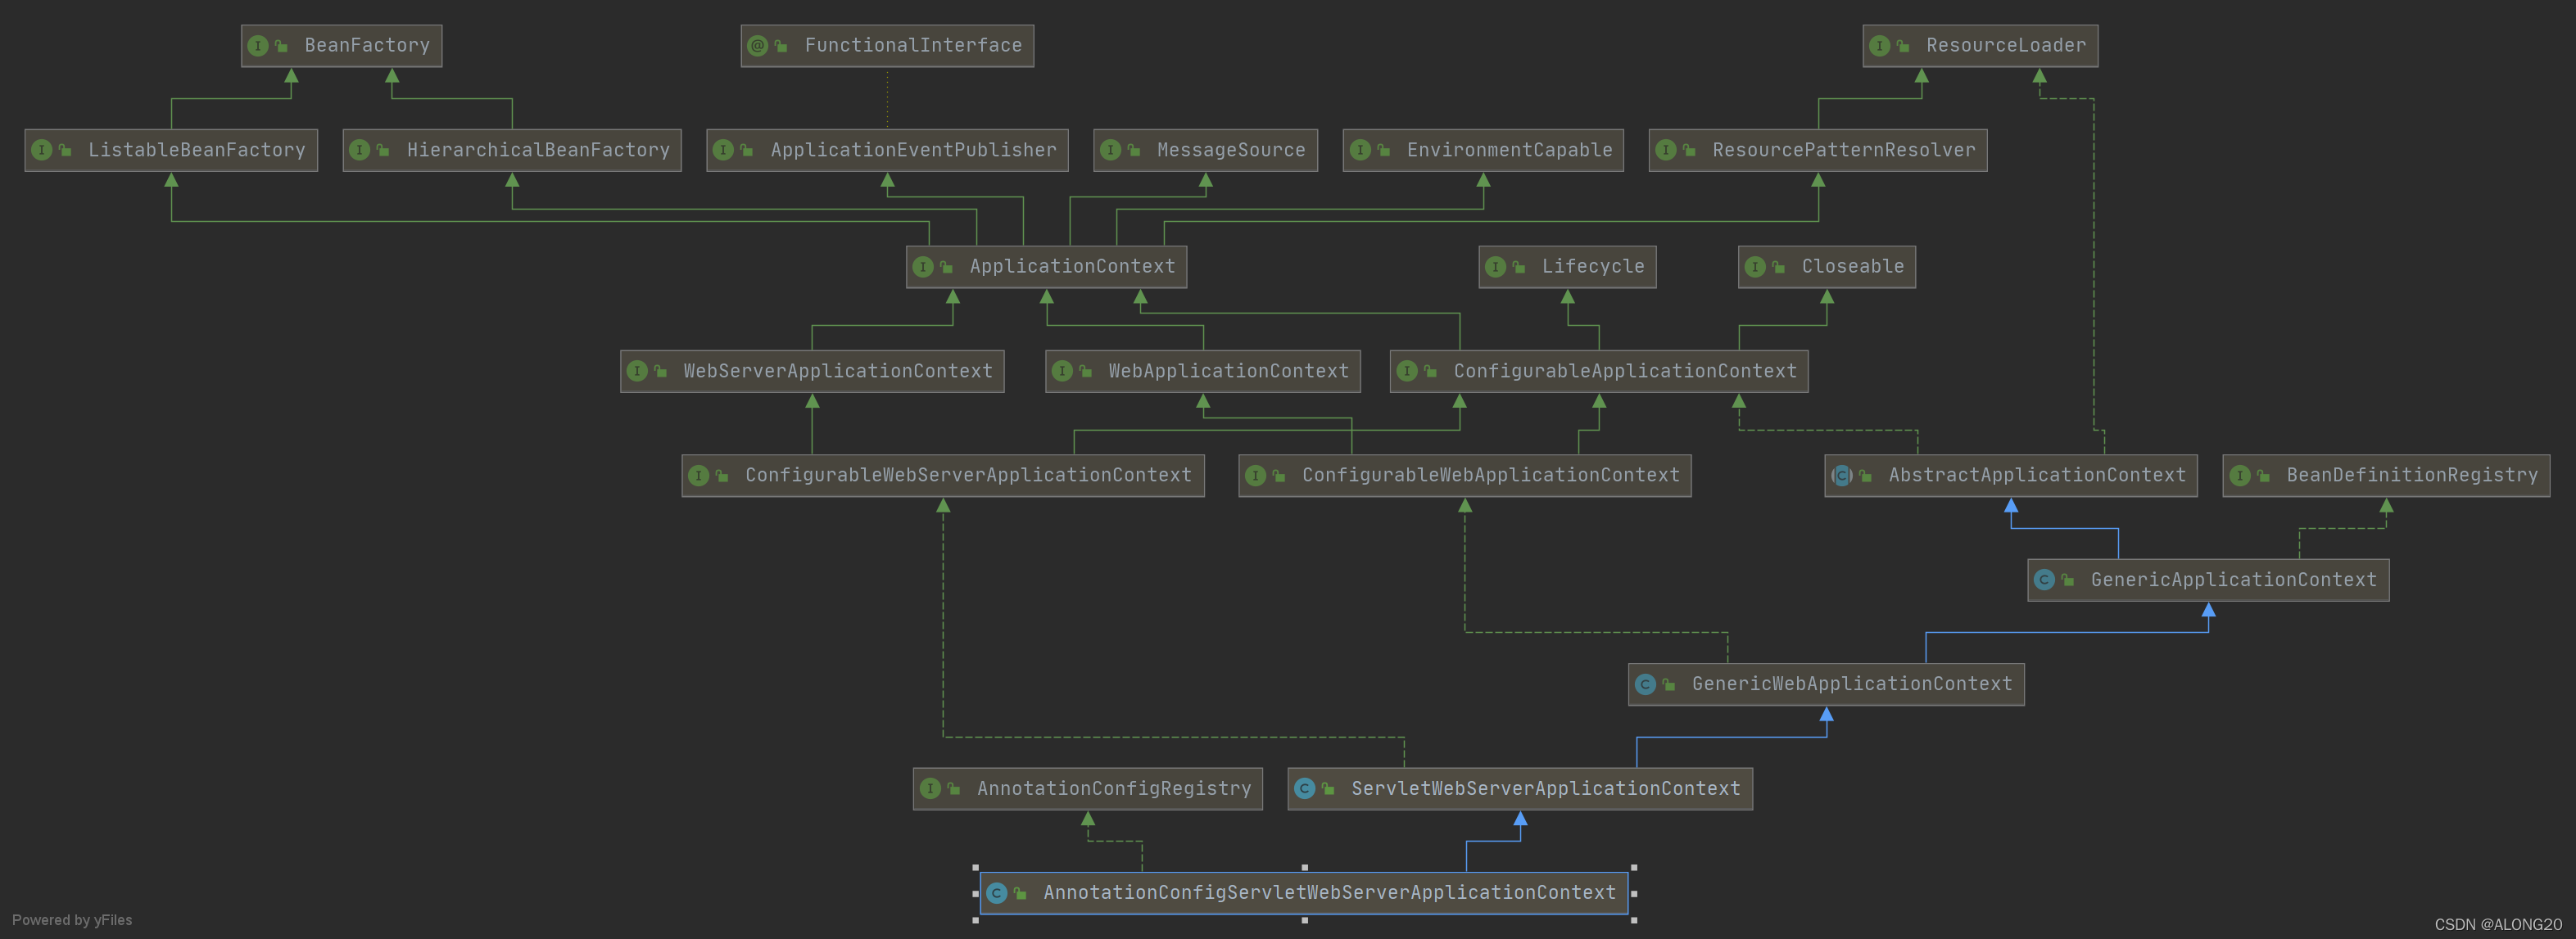
Task: Select the WebServerApplicationContext node
Action: pos(837,371)
